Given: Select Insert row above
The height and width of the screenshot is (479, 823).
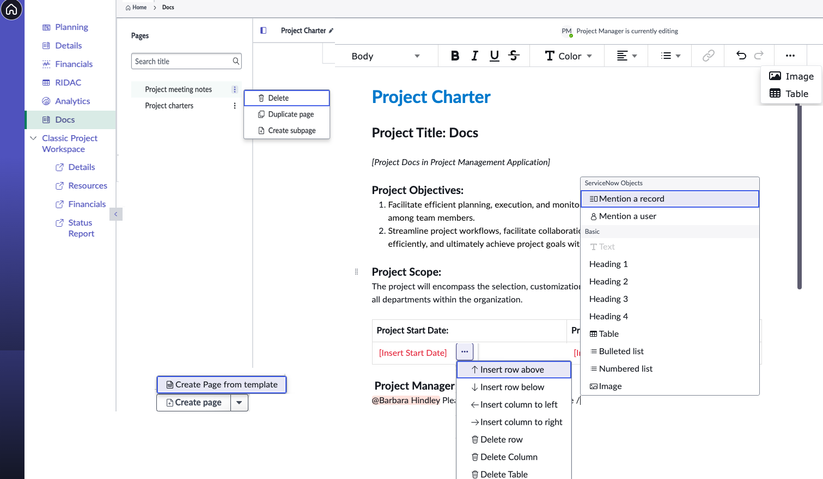Looking at the screenshot, I should point(514,369).
